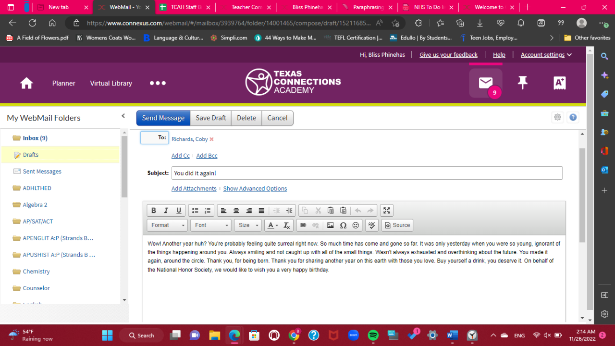Open the Font dropdown

point(211,225)
